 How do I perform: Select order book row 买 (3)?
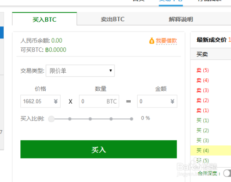211,140
